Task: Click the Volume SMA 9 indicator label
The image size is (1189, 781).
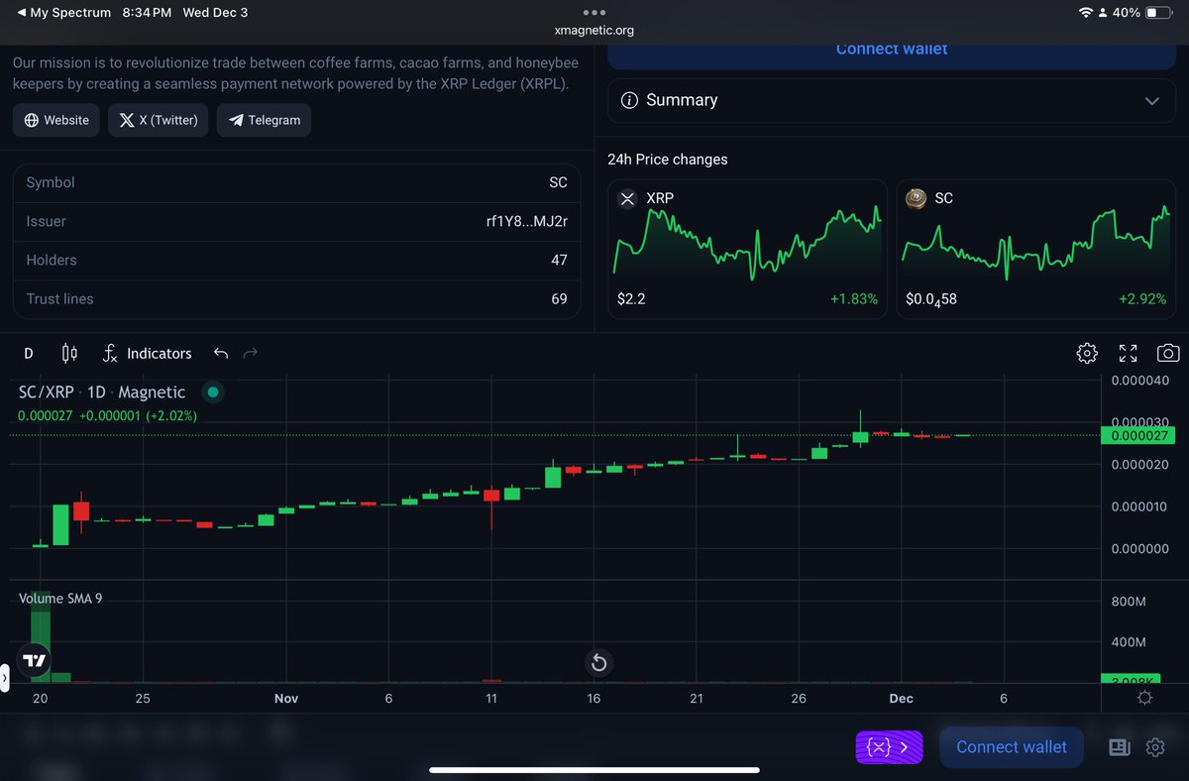Action: pyautogui.click(x=60, y=599)
